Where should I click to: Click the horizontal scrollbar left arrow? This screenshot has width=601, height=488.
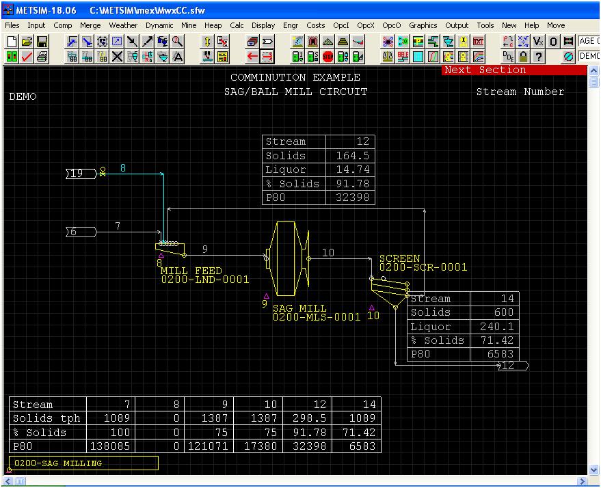click(x=8, y=480)
